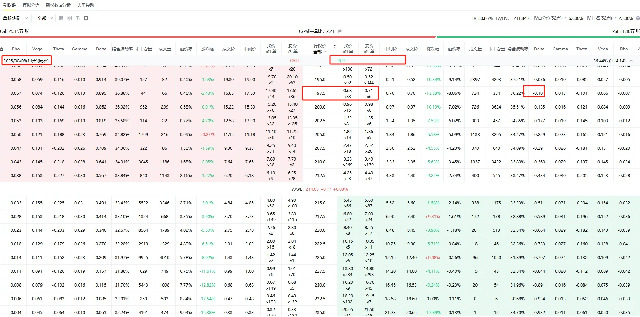Select the 230.0 strike price cell
The width and height of the screenshot is (640, 317).
point(320,285)
